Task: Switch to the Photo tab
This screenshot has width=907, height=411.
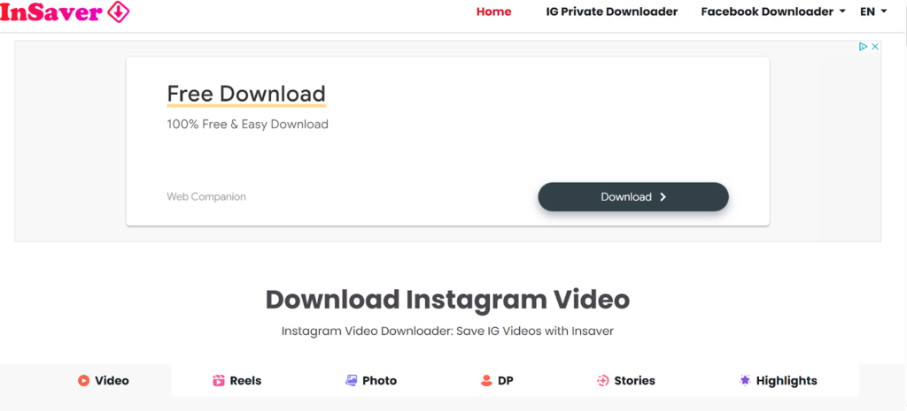Action: 371,380
